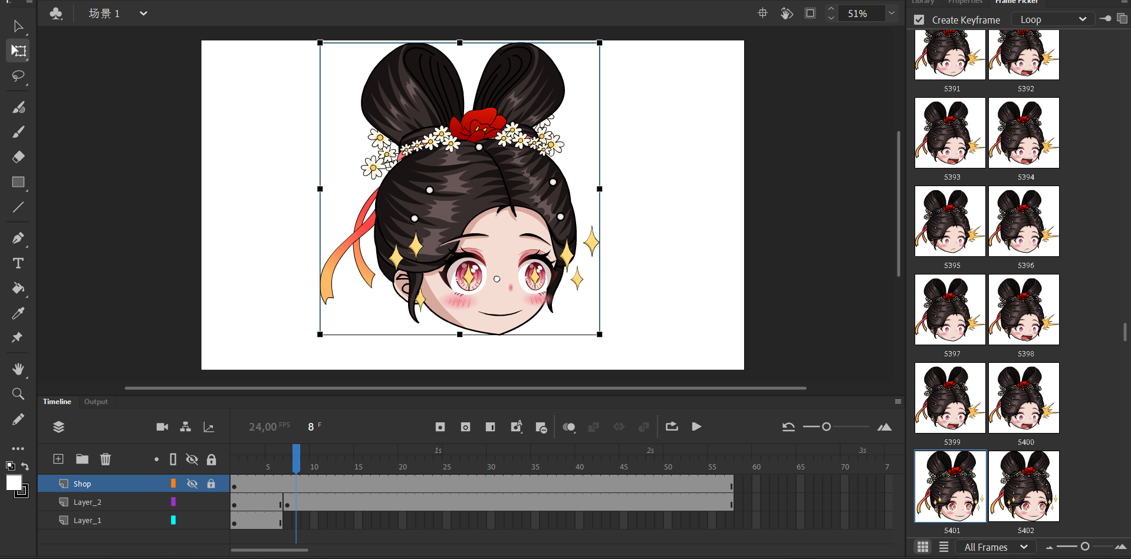
Task: Choose the Paint Bucket tool
Action: tap(18, 288)
